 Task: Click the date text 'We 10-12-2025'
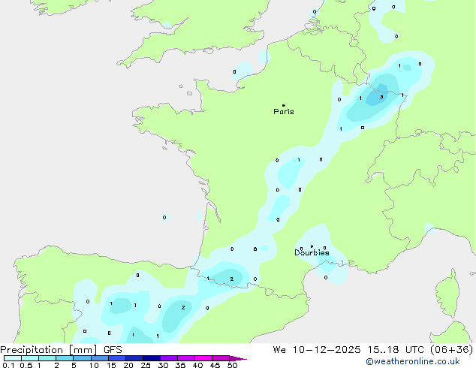pyautogui.click(x=317, y=350)
